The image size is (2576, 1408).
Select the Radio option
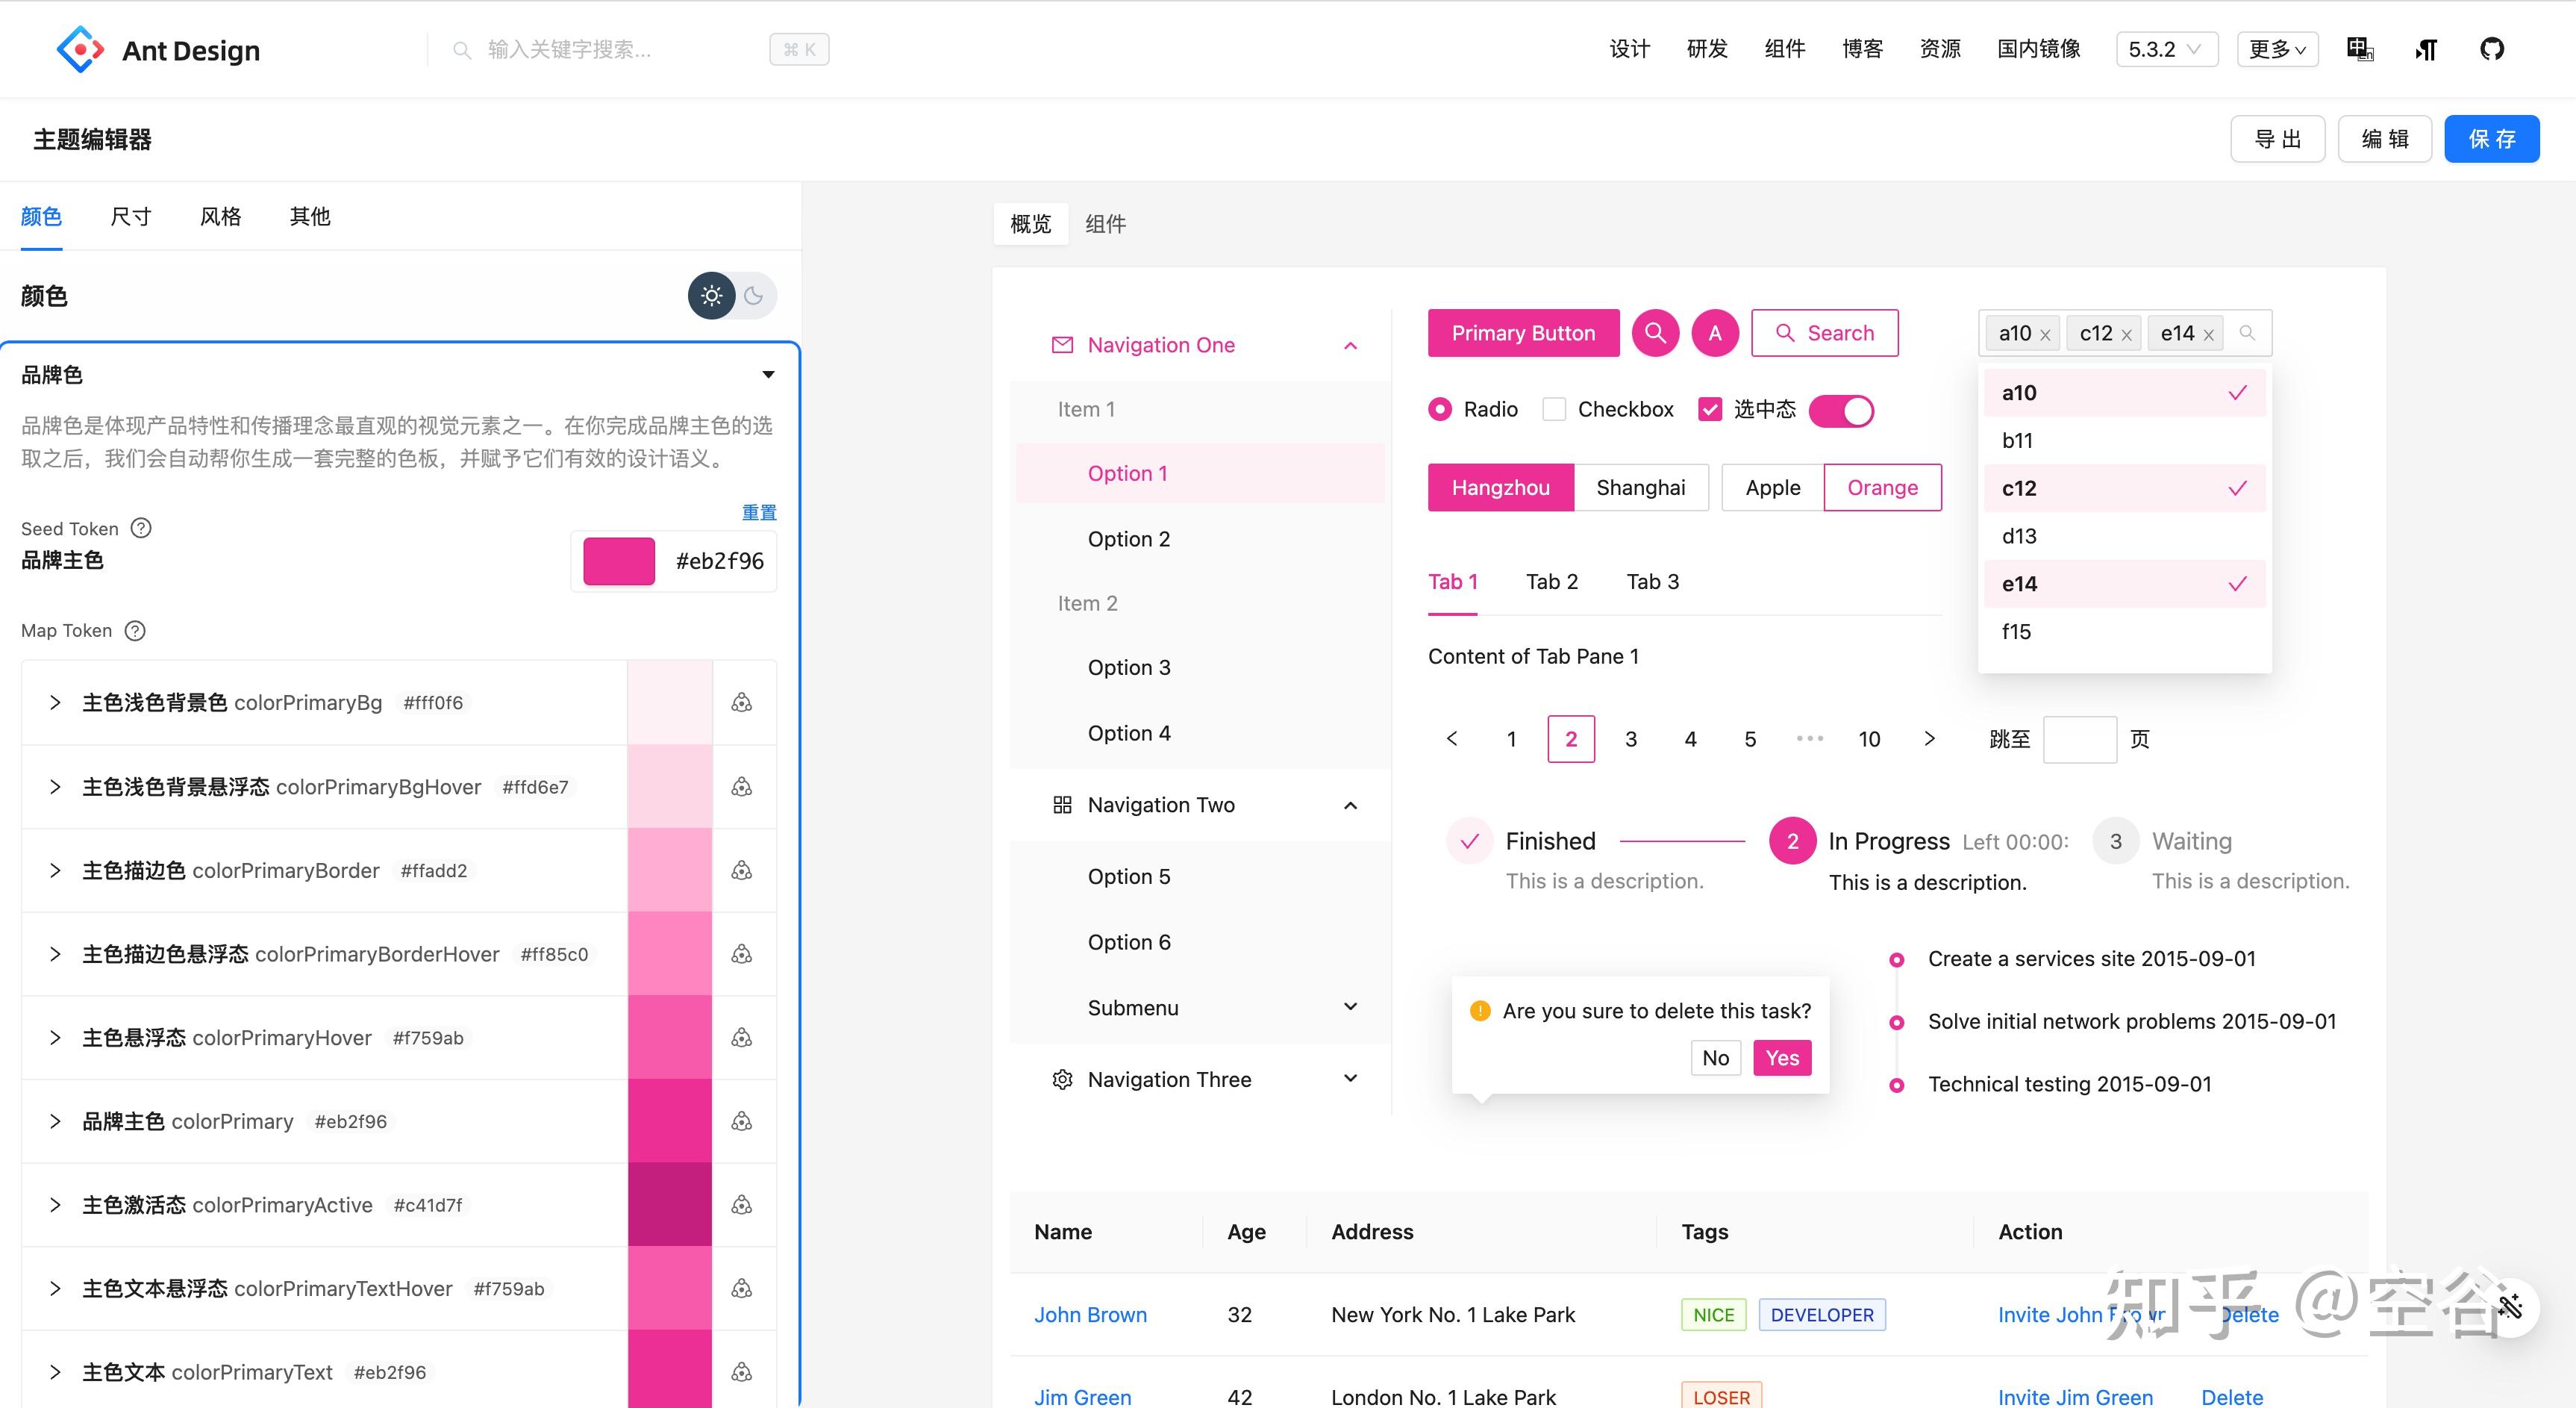tap(1440, 409)
